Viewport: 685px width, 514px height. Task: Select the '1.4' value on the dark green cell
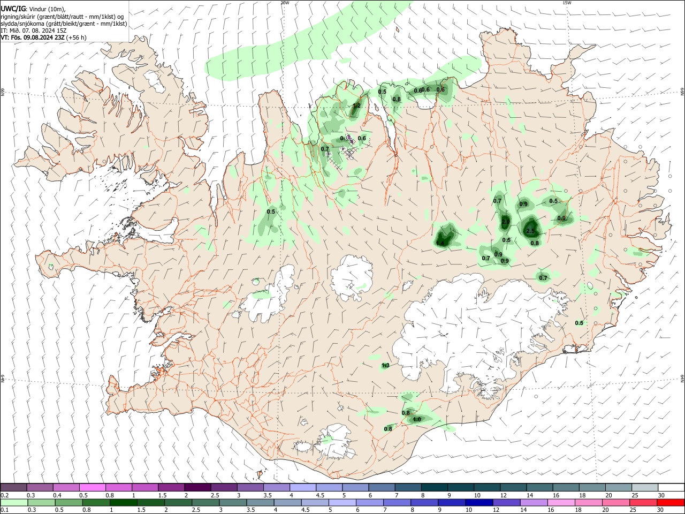click(440, 244)
